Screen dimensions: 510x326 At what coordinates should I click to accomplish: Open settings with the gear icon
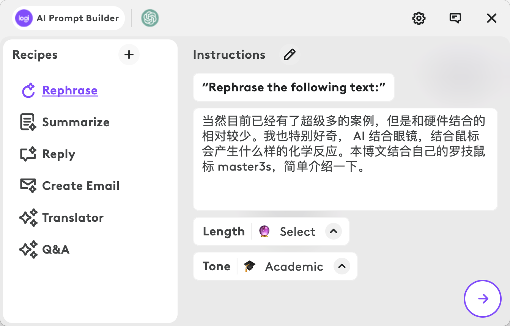(419, 18)
